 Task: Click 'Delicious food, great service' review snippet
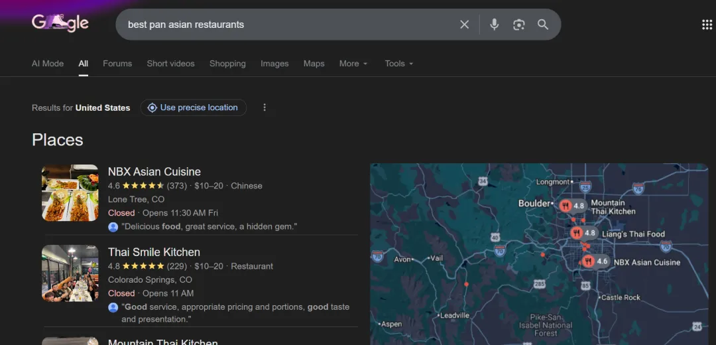pyautogui.click(x=209, y=227)
